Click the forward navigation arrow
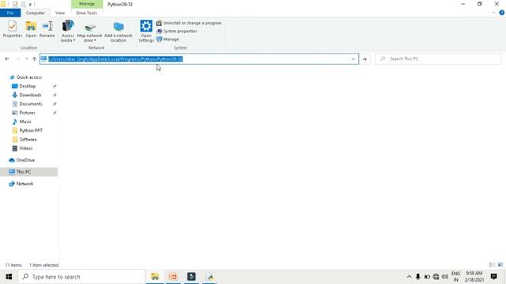 click(x=18, y=59)
